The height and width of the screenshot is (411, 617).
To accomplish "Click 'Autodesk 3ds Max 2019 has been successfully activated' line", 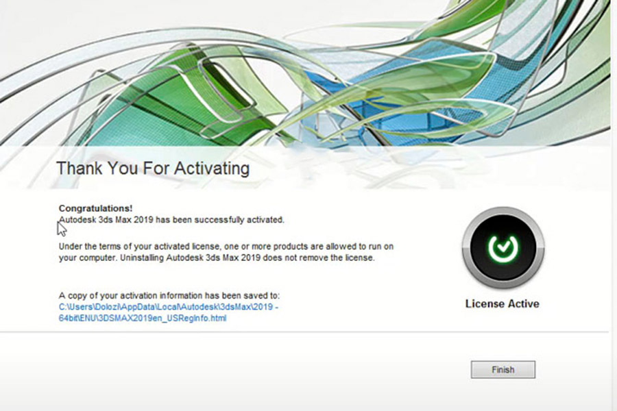I will pos(171,219).
